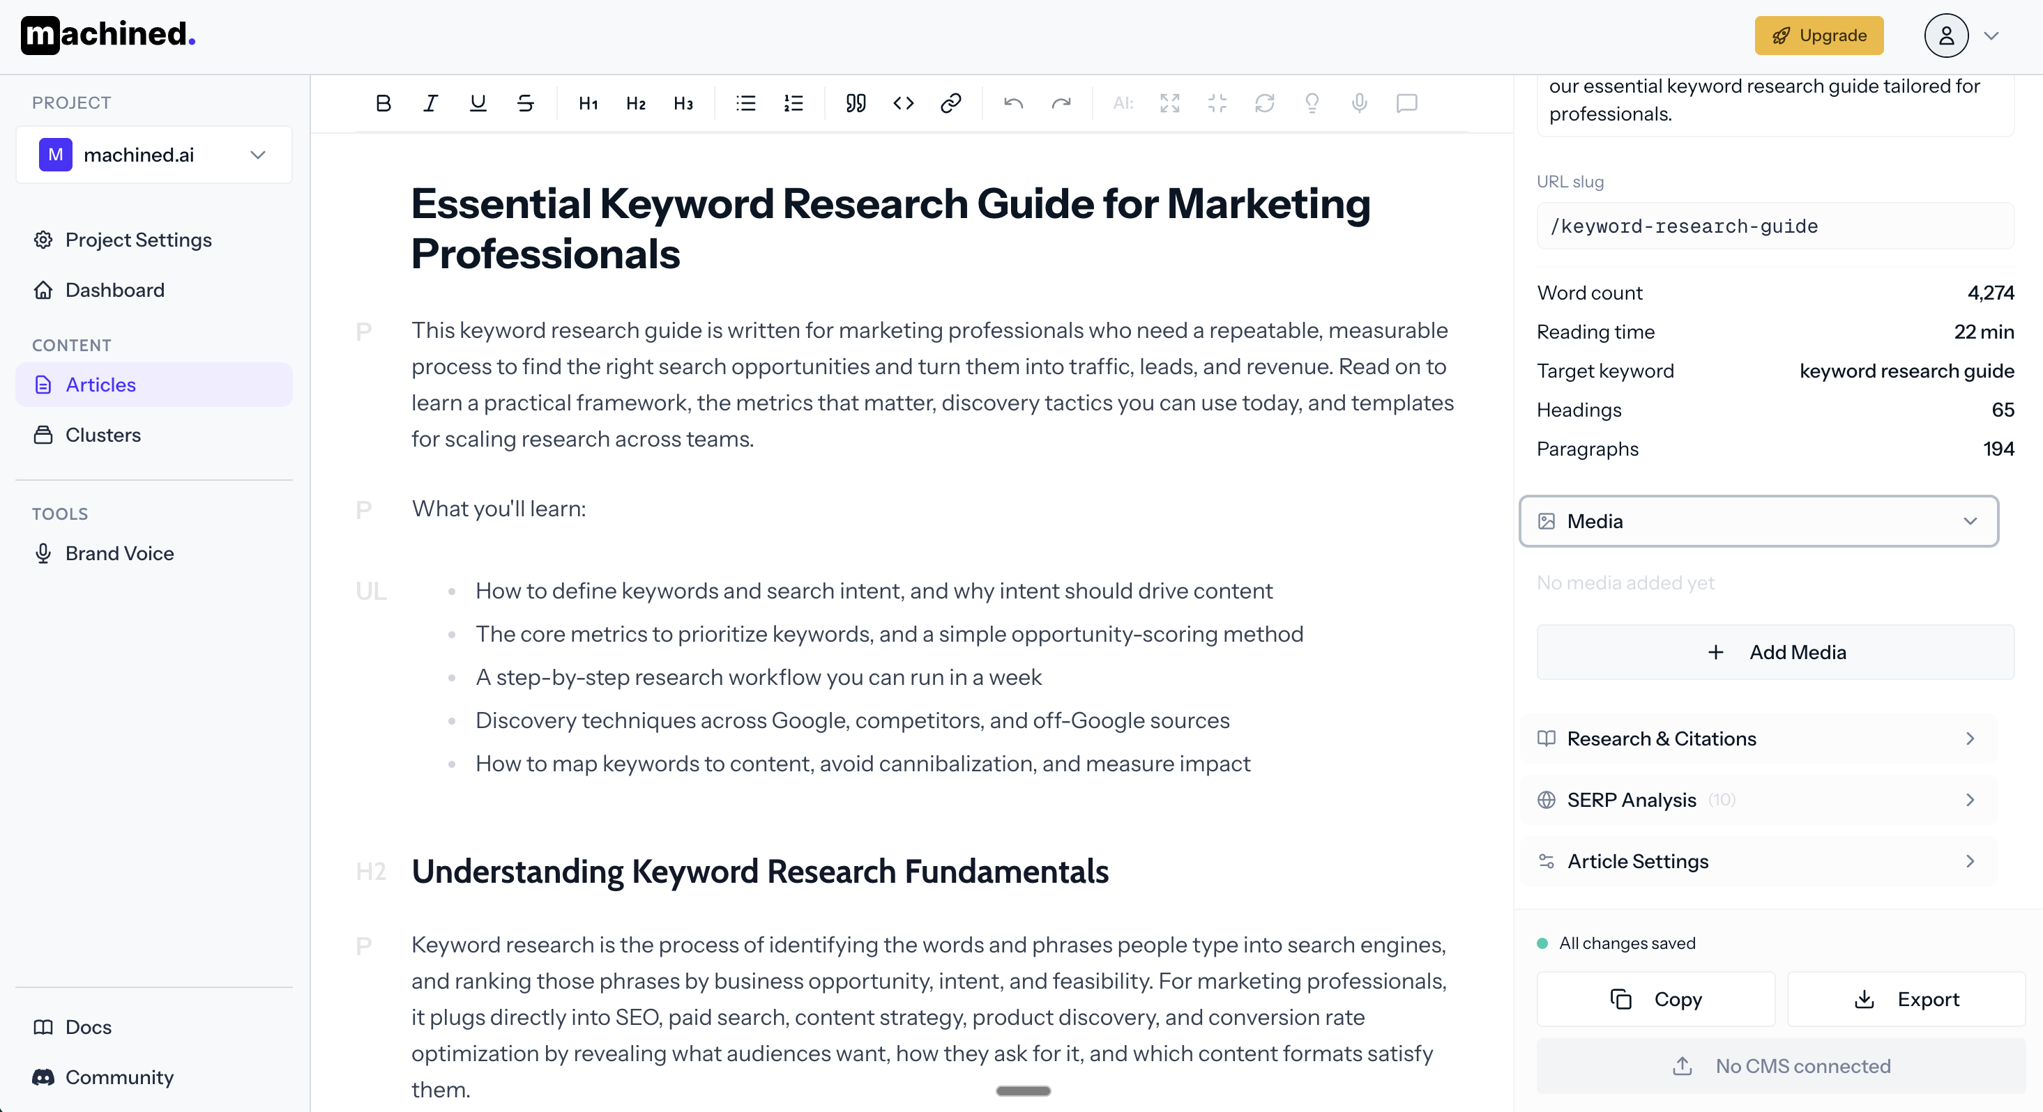2043x1112 pixels.
Task: Click the Upgrade button
Action: pos(1818,36)
